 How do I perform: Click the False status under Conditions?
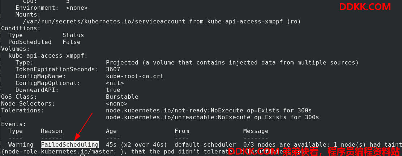(x=72, y=42)
